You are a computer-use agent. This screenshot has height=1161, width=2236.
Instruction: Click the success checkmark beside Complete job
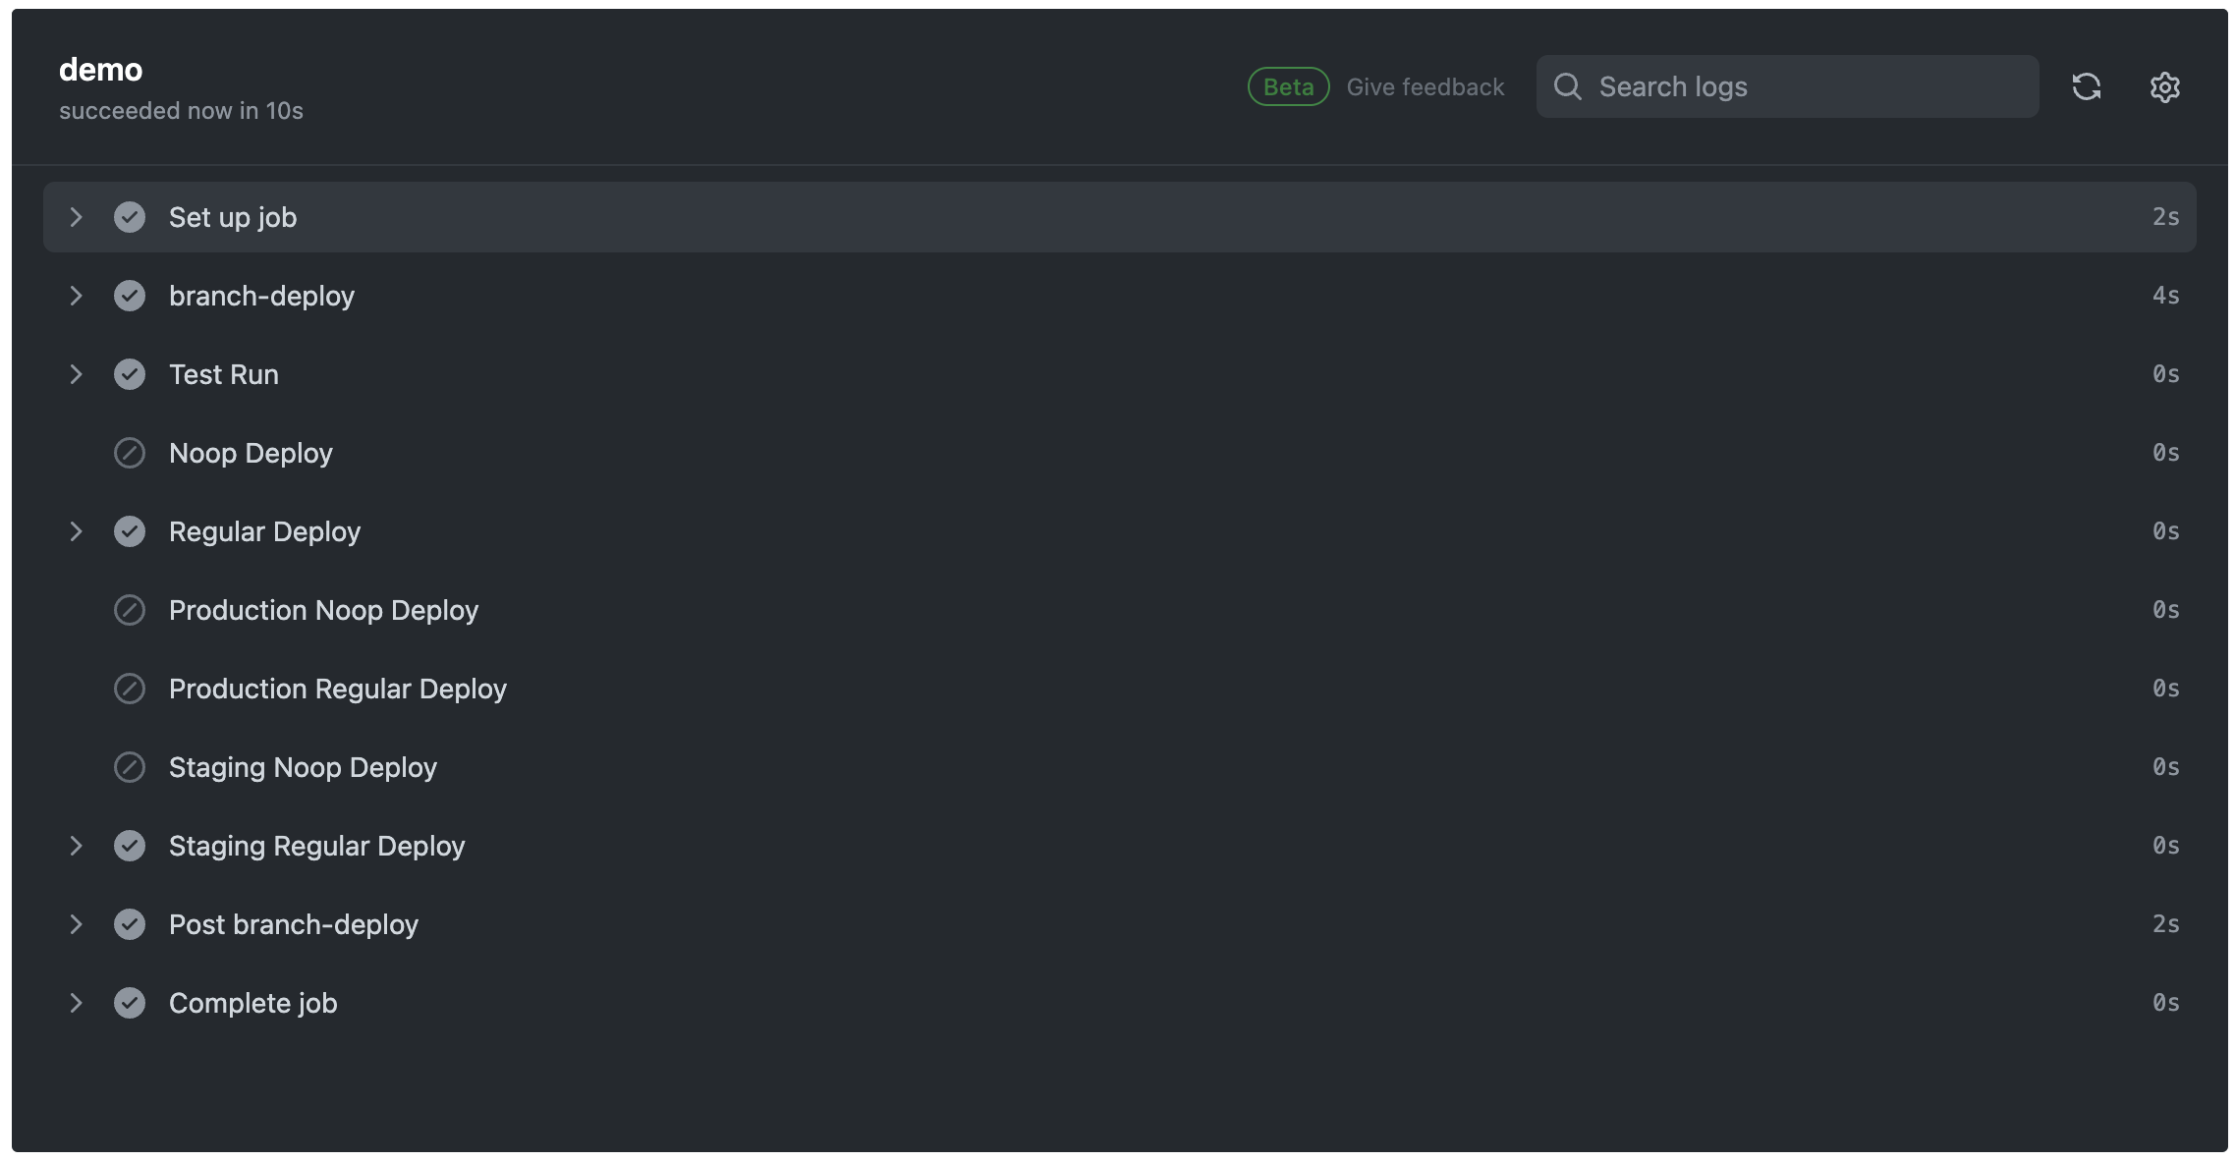point(130,1002)
